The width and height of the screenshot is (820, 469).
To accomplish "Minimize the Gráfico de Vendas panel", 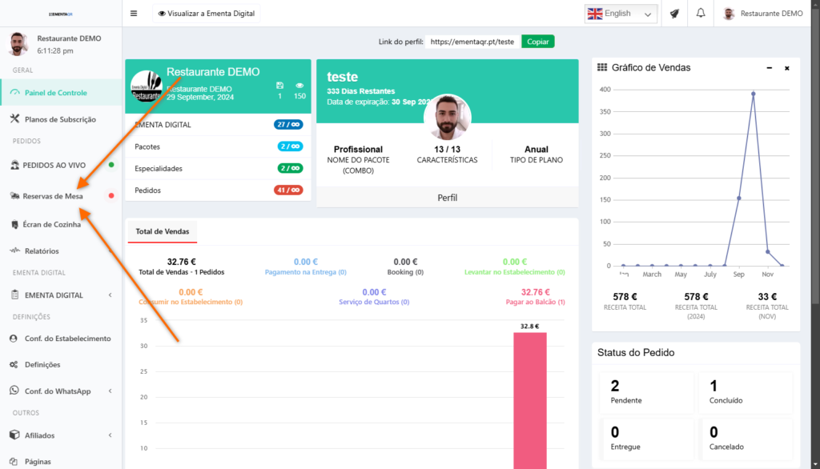I will pos(769,68).
